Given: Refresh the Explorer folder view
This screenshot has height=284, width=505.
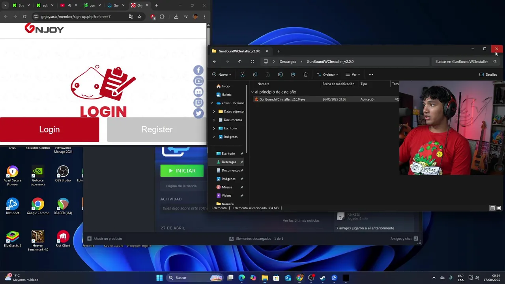Looking at the screenshot, I should [x=252, y=62].
